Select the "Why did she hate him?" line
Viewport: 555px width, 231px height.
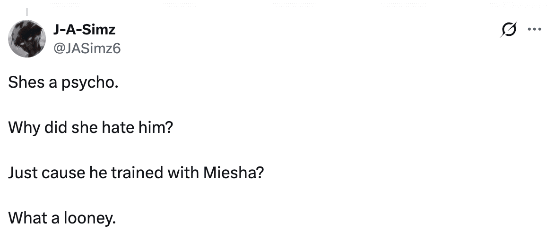(x=90, y=128)
